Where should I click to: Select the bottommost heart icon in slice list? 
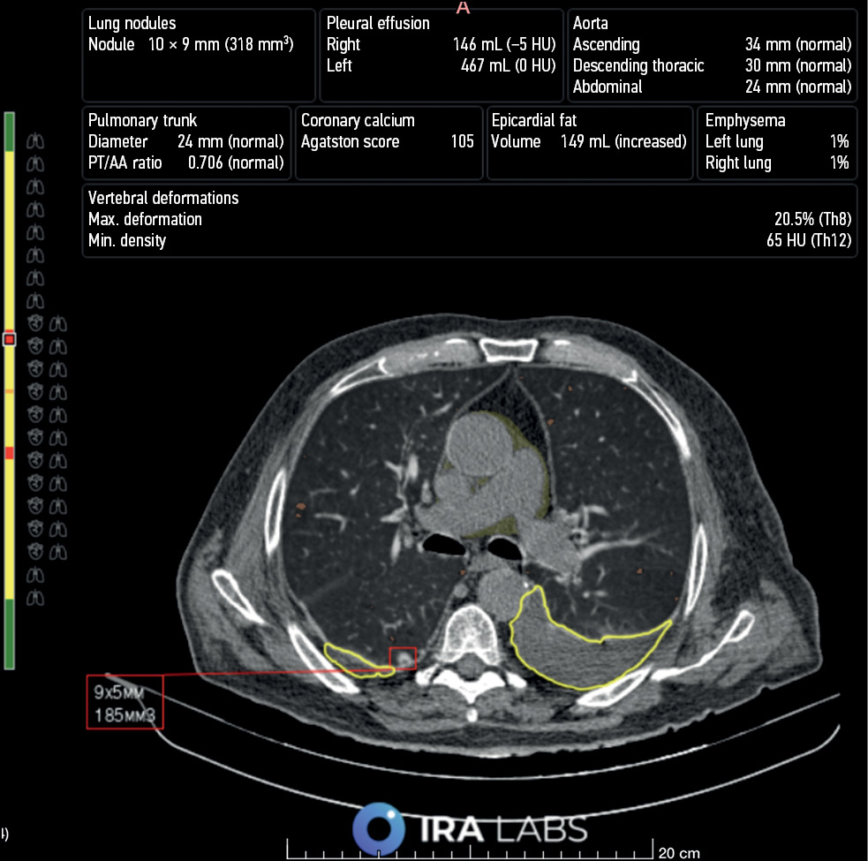(36, 552)
